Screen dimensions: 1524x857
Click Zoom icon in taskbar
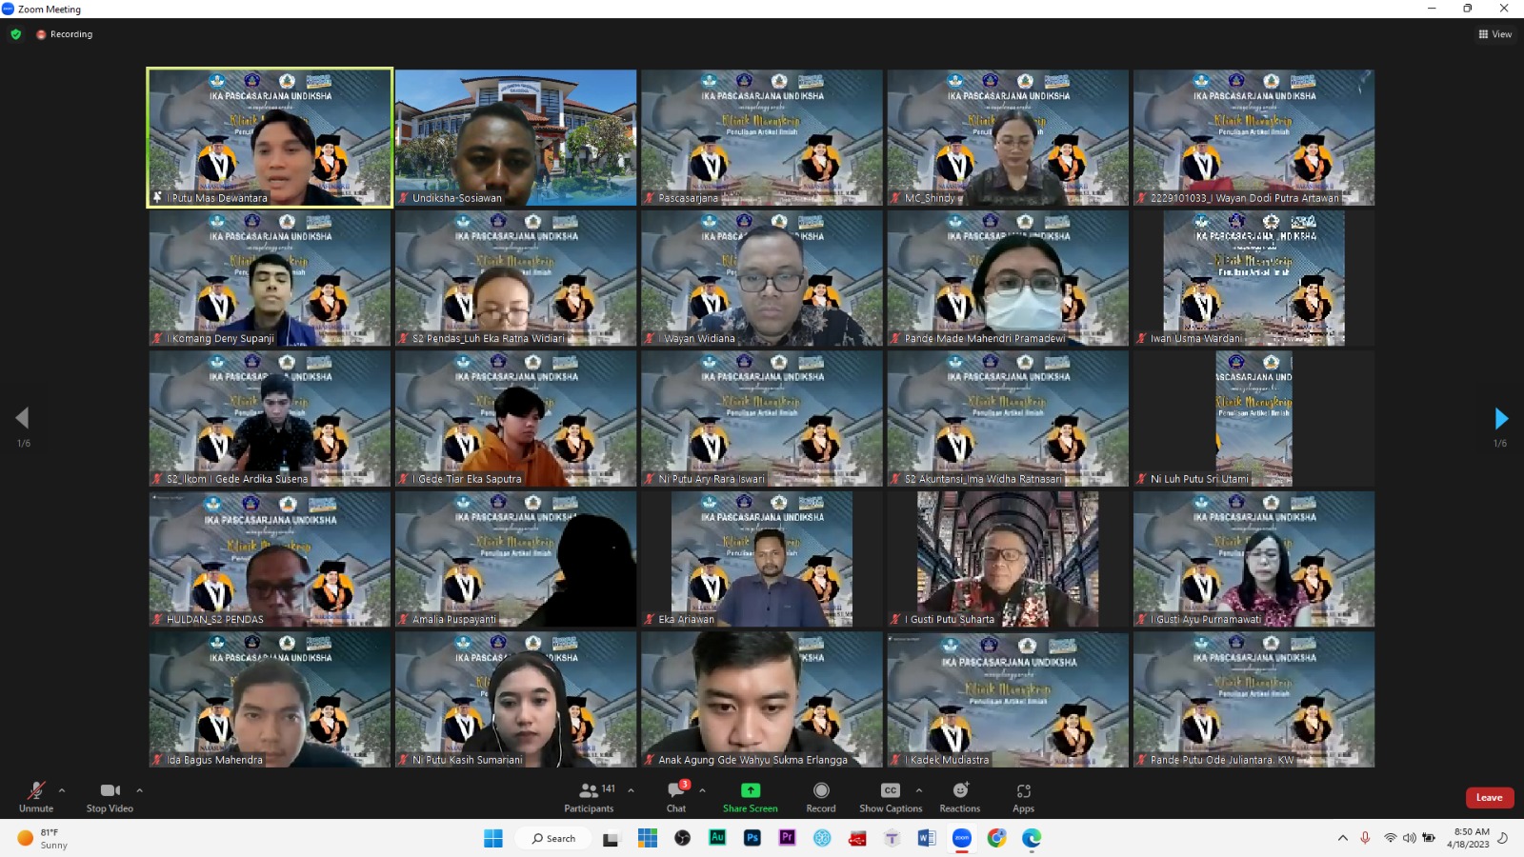coord(962,838)
